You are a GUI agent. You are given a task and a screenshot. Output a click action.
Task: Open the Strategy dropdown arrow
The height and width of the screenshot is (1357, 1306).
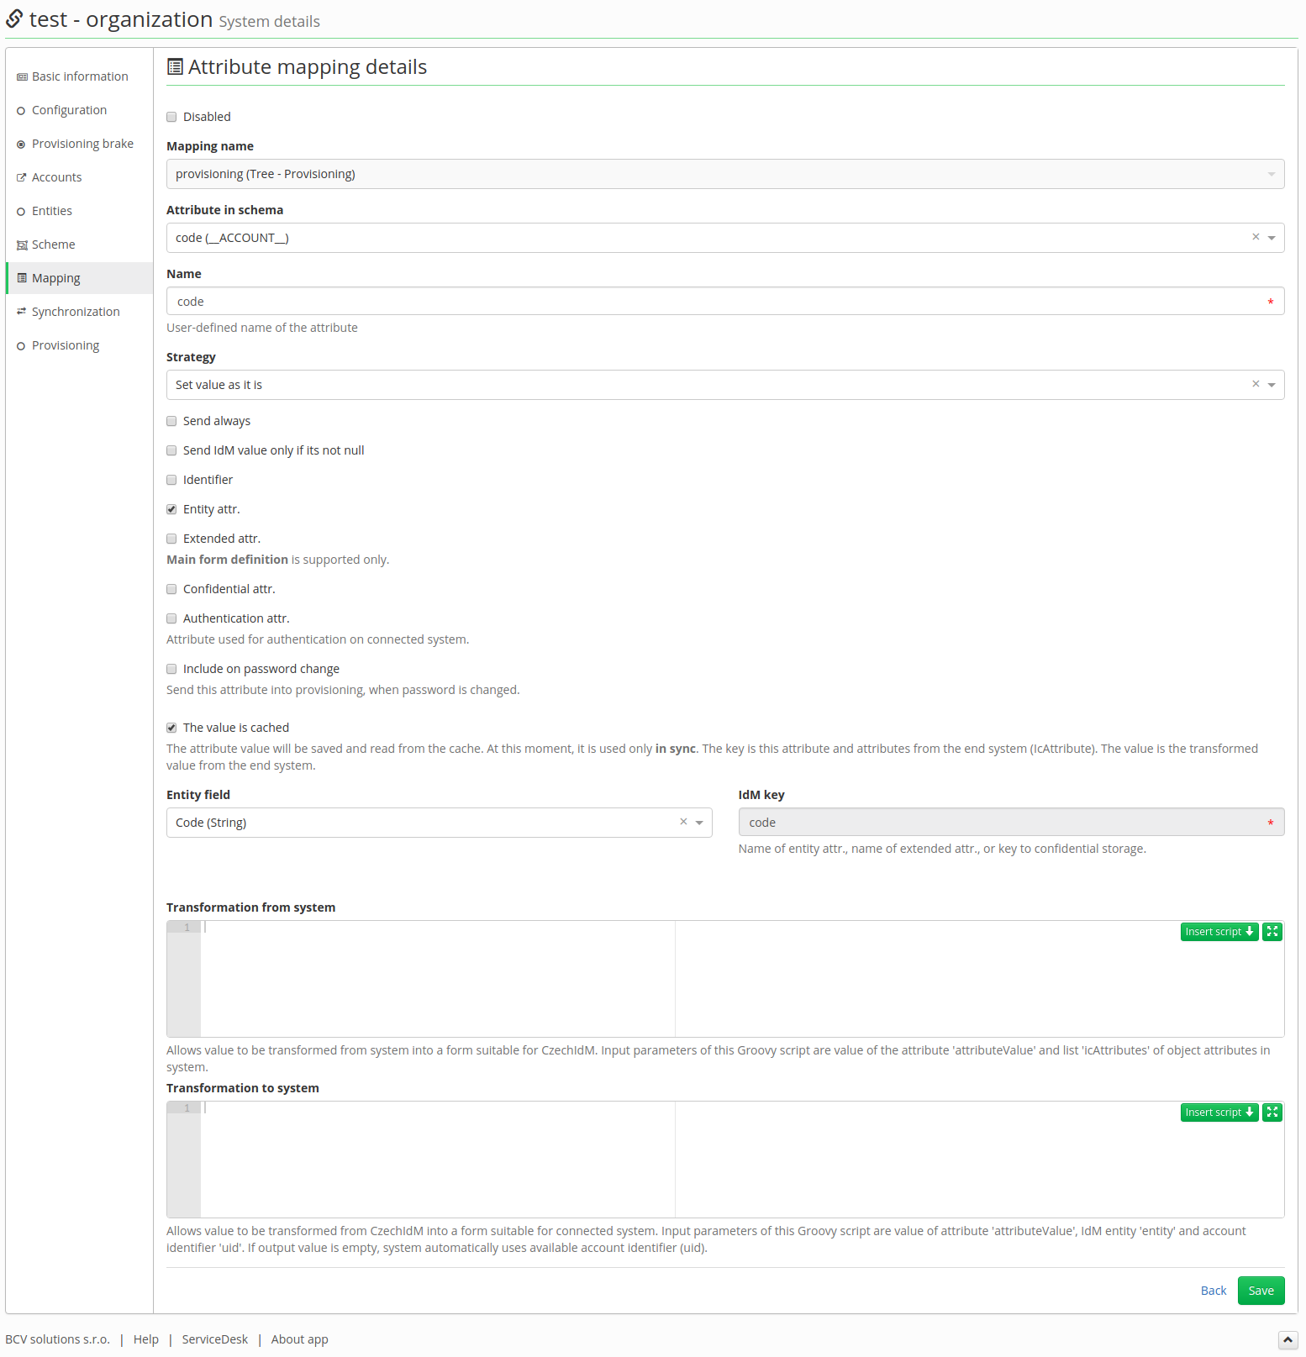pos(1272,385)
